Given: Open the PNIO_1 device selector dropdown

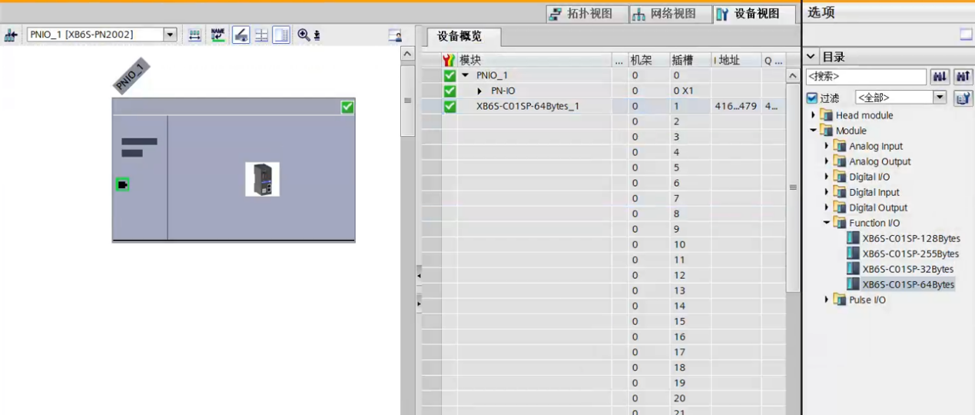Looking at the screenshot, I should click(171, 35).
